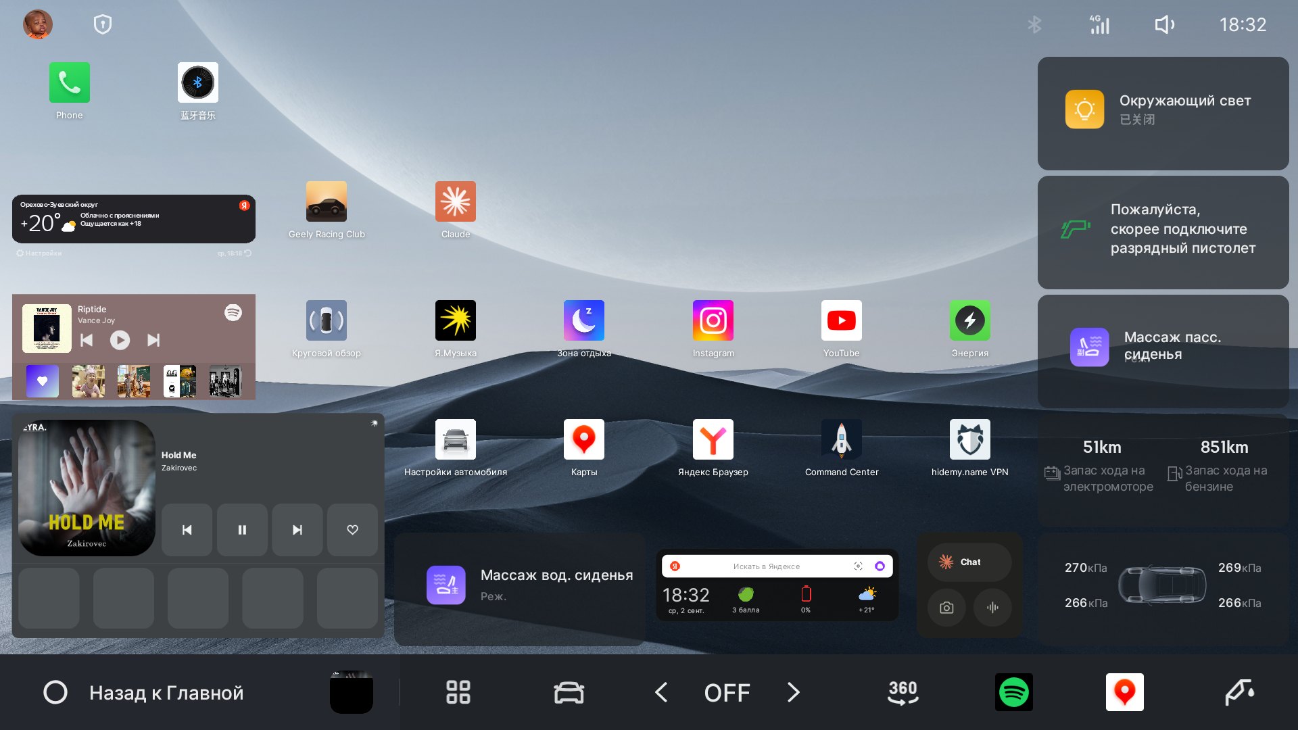
Task: Open hidemy.name VPN app
Action: click(x=970, y=439)
